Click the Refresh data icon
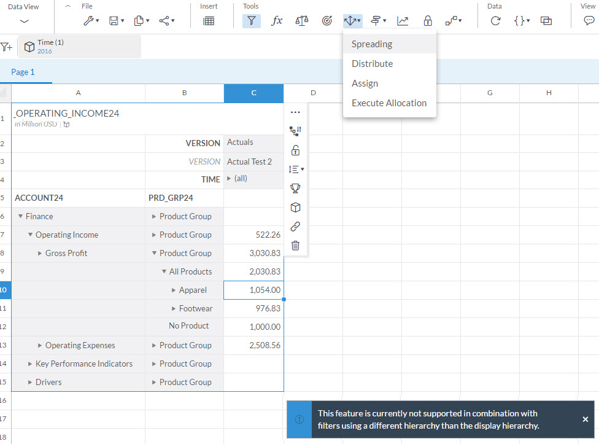The width and height of the screenshot is (599, 444). pyautogui.click(x=495, y=21)
